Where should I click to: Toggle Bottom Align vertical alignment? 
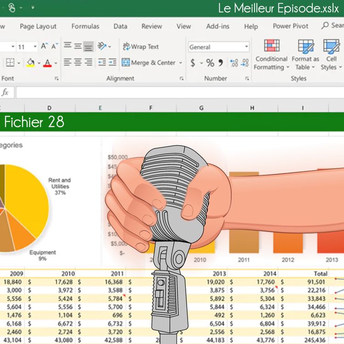click(89, 46)
